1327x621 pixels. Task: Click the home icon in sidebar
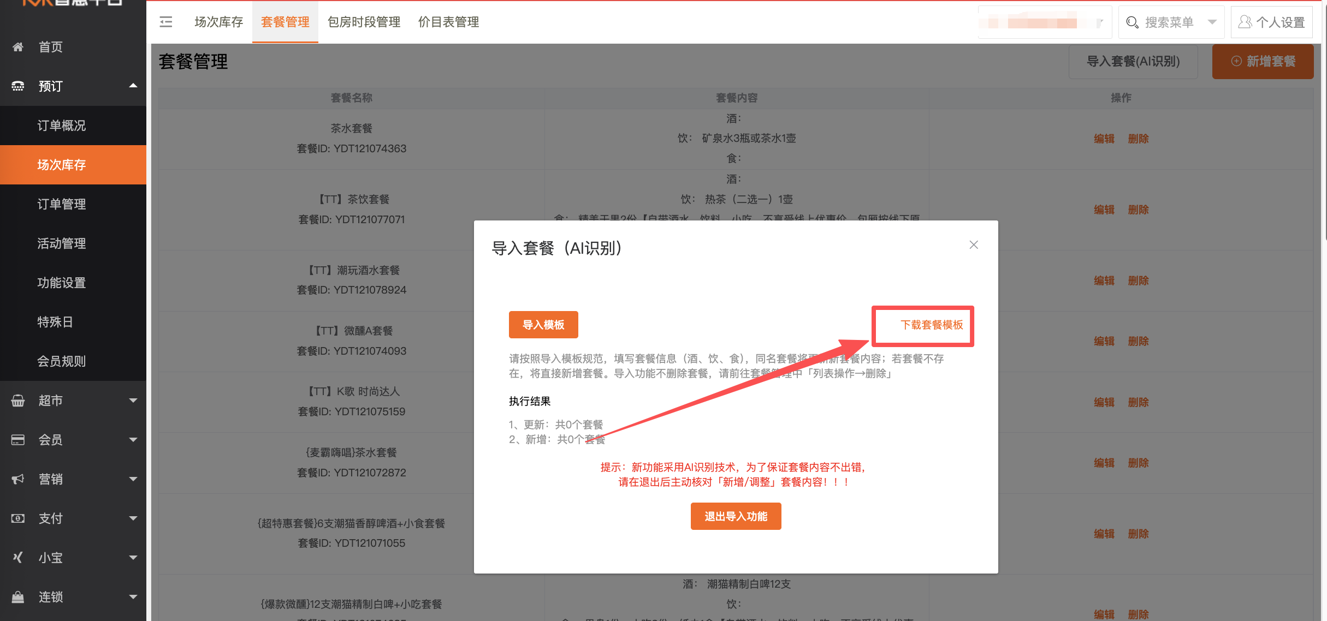coord(18,47)
